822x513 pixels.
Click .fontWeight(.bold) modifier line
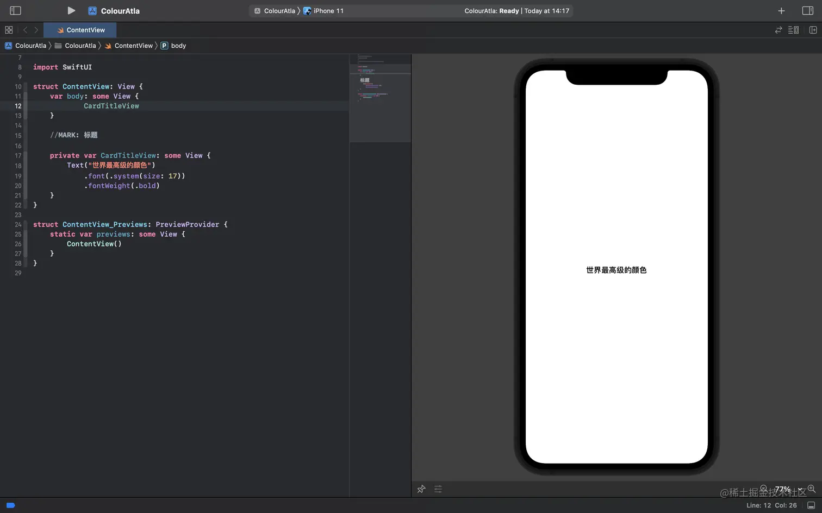(x=122, y=186)
